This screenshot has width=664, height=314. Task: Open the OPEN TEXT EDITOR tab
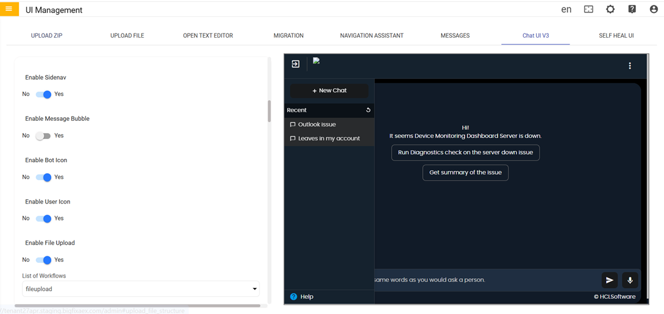tap(208, 35)
